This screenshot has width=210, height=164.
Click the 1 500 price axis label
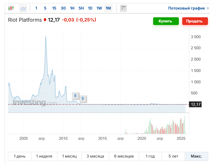[x=196, y=71]
